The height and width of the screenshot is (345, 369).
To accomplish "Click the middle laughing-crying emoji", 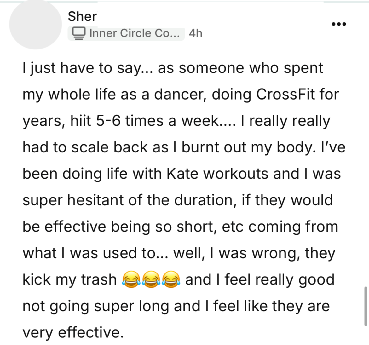I will (151, 280).
